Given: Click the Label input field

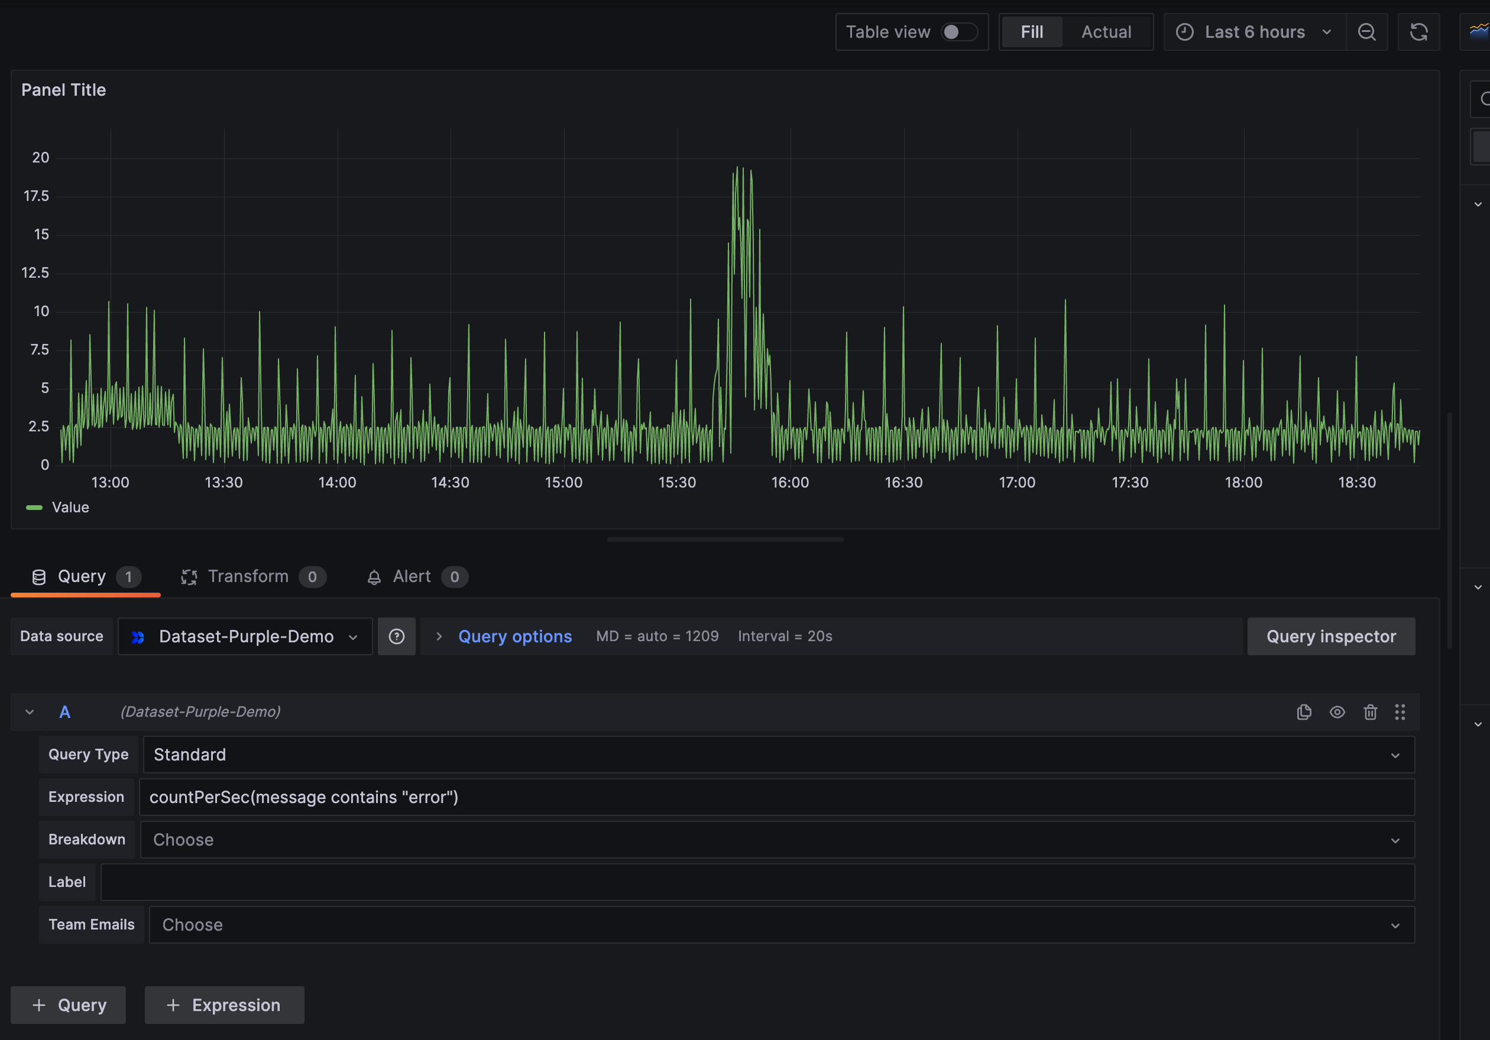Looking at the screenshot, I should pyautogui.click(x=757, y=882).
